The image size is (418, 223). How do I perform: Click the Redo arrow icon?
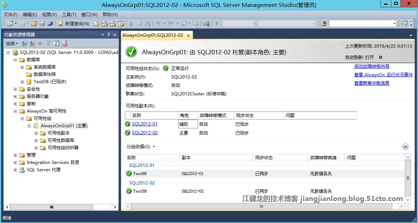tap(171, 23)
